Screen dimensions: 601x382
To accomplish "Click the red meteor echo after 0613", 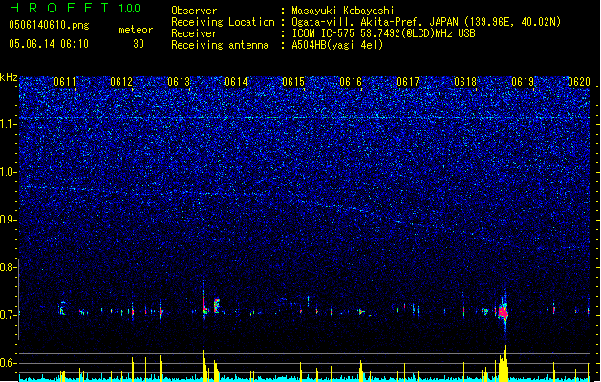I will 204,306.
